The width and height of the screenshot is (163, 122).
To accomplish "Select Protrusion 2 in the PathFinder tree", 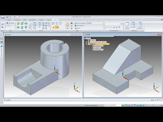I will 98,46.
